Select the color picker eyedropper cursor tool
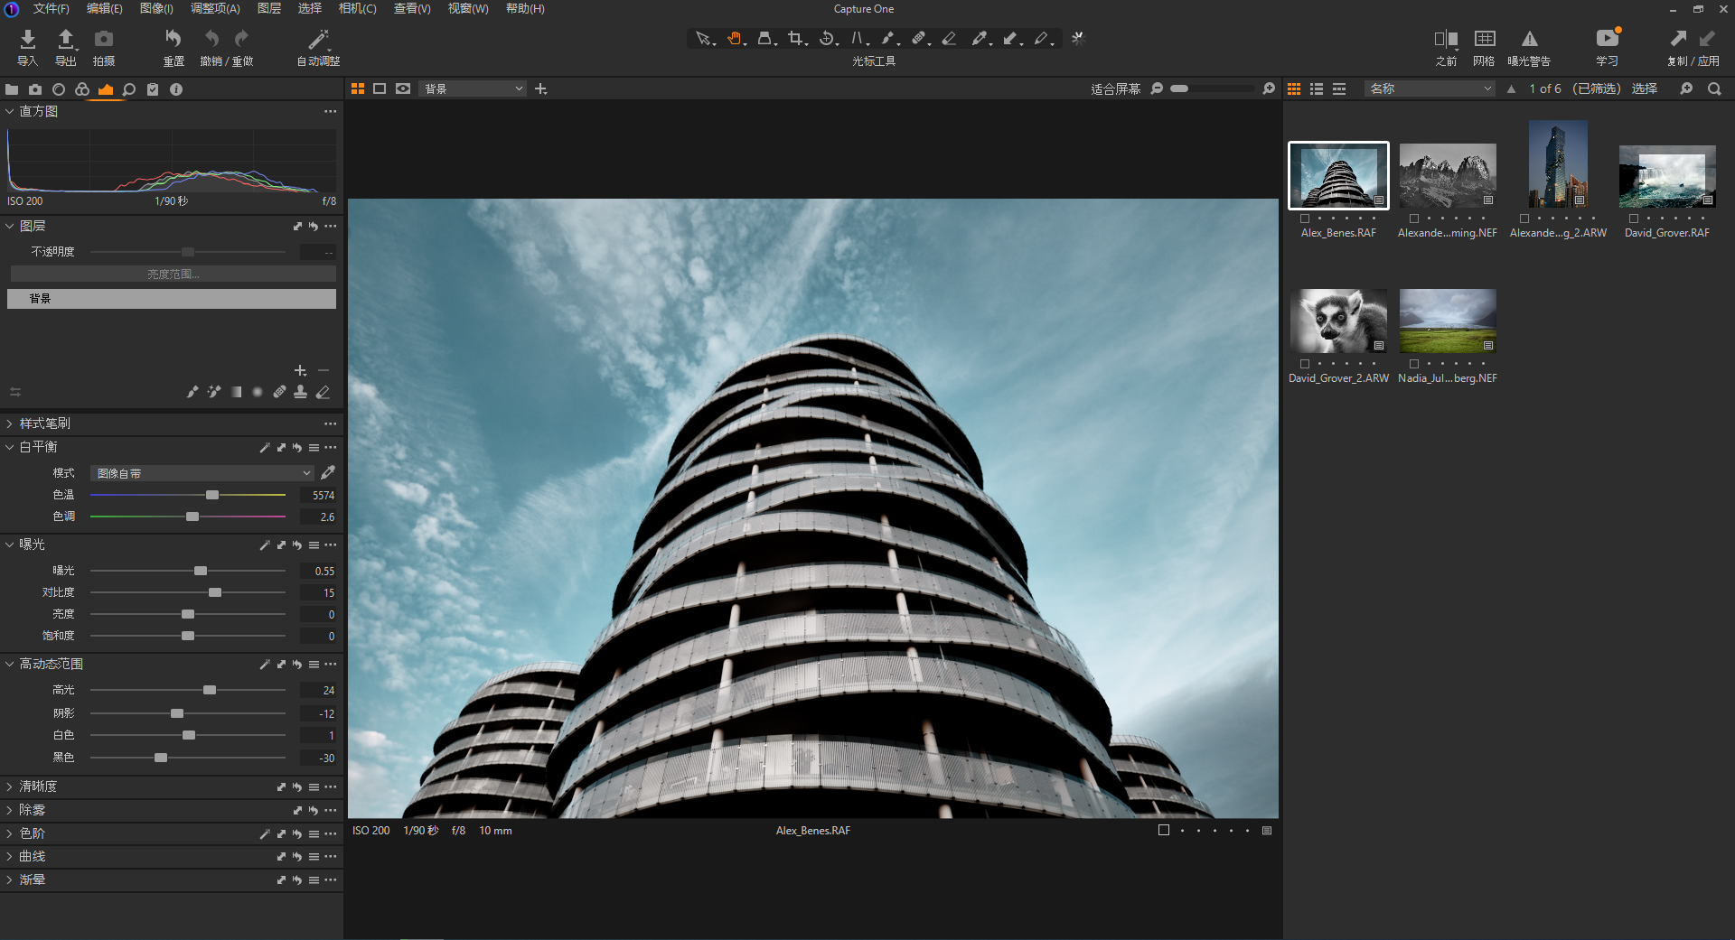 (980, 39)
